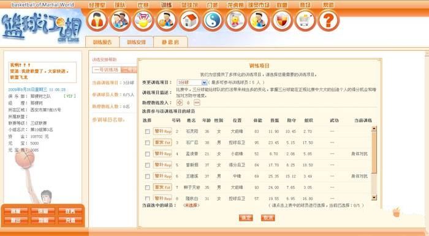
Task: Click the 充值 recharge button
Action: coord(70,220)
